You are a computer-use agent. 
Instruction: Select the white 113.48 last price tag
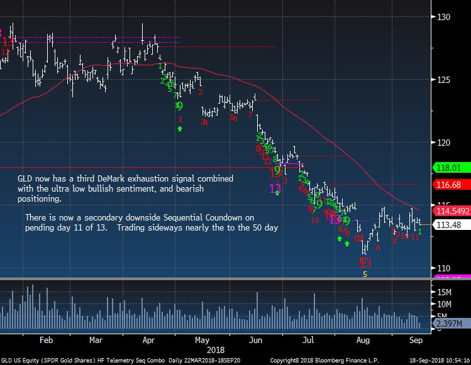pos(452,224)
